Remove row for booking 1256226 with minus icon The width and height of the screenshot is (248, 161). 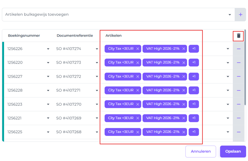[x=239, y=49]
